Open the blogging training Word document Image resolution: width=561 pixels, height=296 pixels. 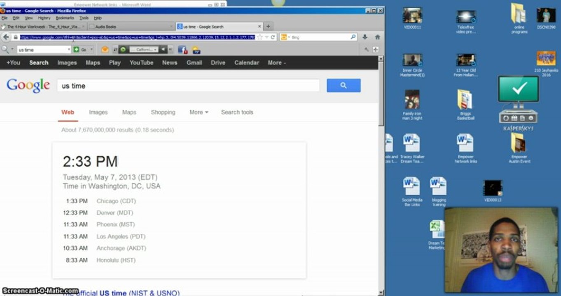point(439,192)
